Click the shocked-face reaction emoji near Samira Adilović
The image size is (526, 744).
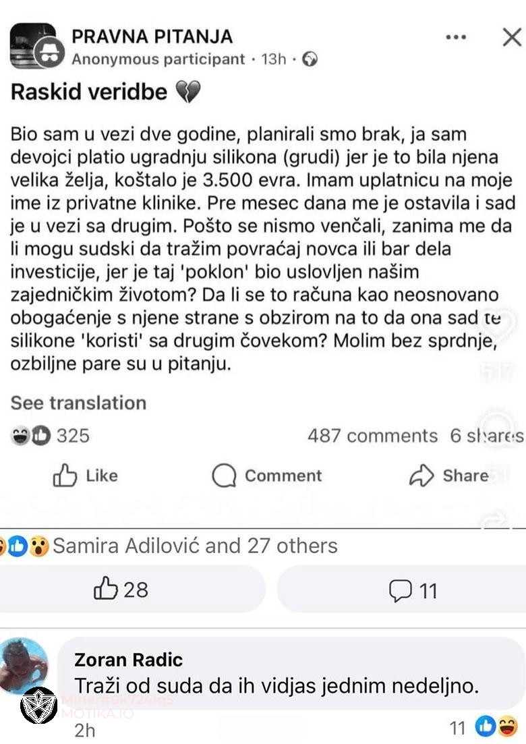click(39, 546)
